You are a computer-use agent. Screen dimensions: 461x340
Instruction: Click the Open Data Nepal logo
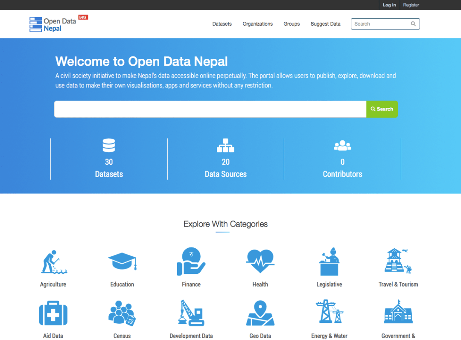53,24
